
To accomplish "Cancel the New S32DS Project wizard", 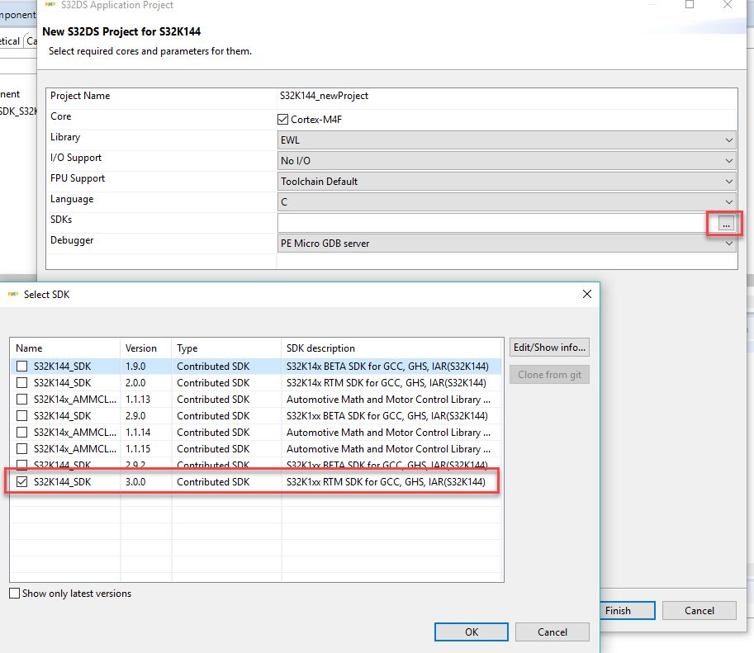I will (699, 610).
